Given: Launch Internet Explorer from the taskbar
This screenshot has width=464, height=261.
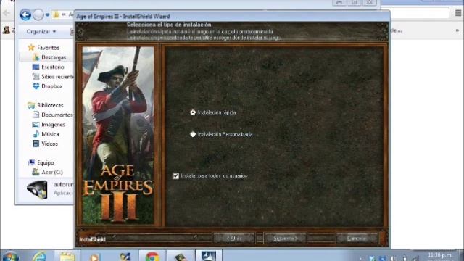Looking at the screenshot, I should [x=39, y=256].
